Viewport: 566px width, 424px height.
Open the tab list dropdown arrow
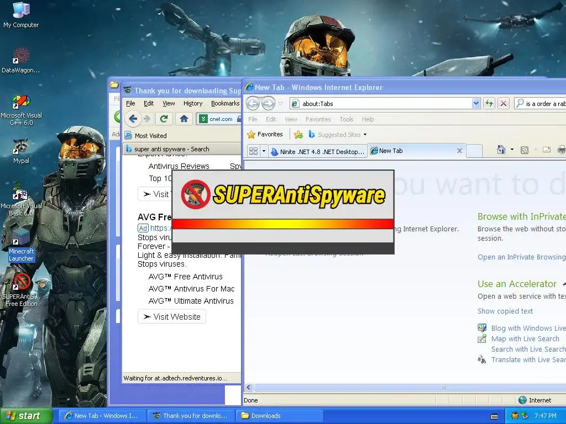[264, 151]
